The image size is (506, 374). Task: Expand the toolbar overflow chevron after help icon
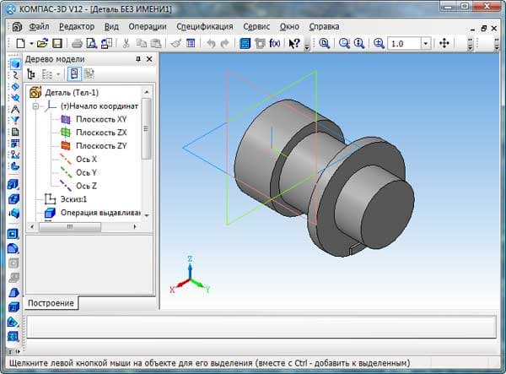point(307,46)
